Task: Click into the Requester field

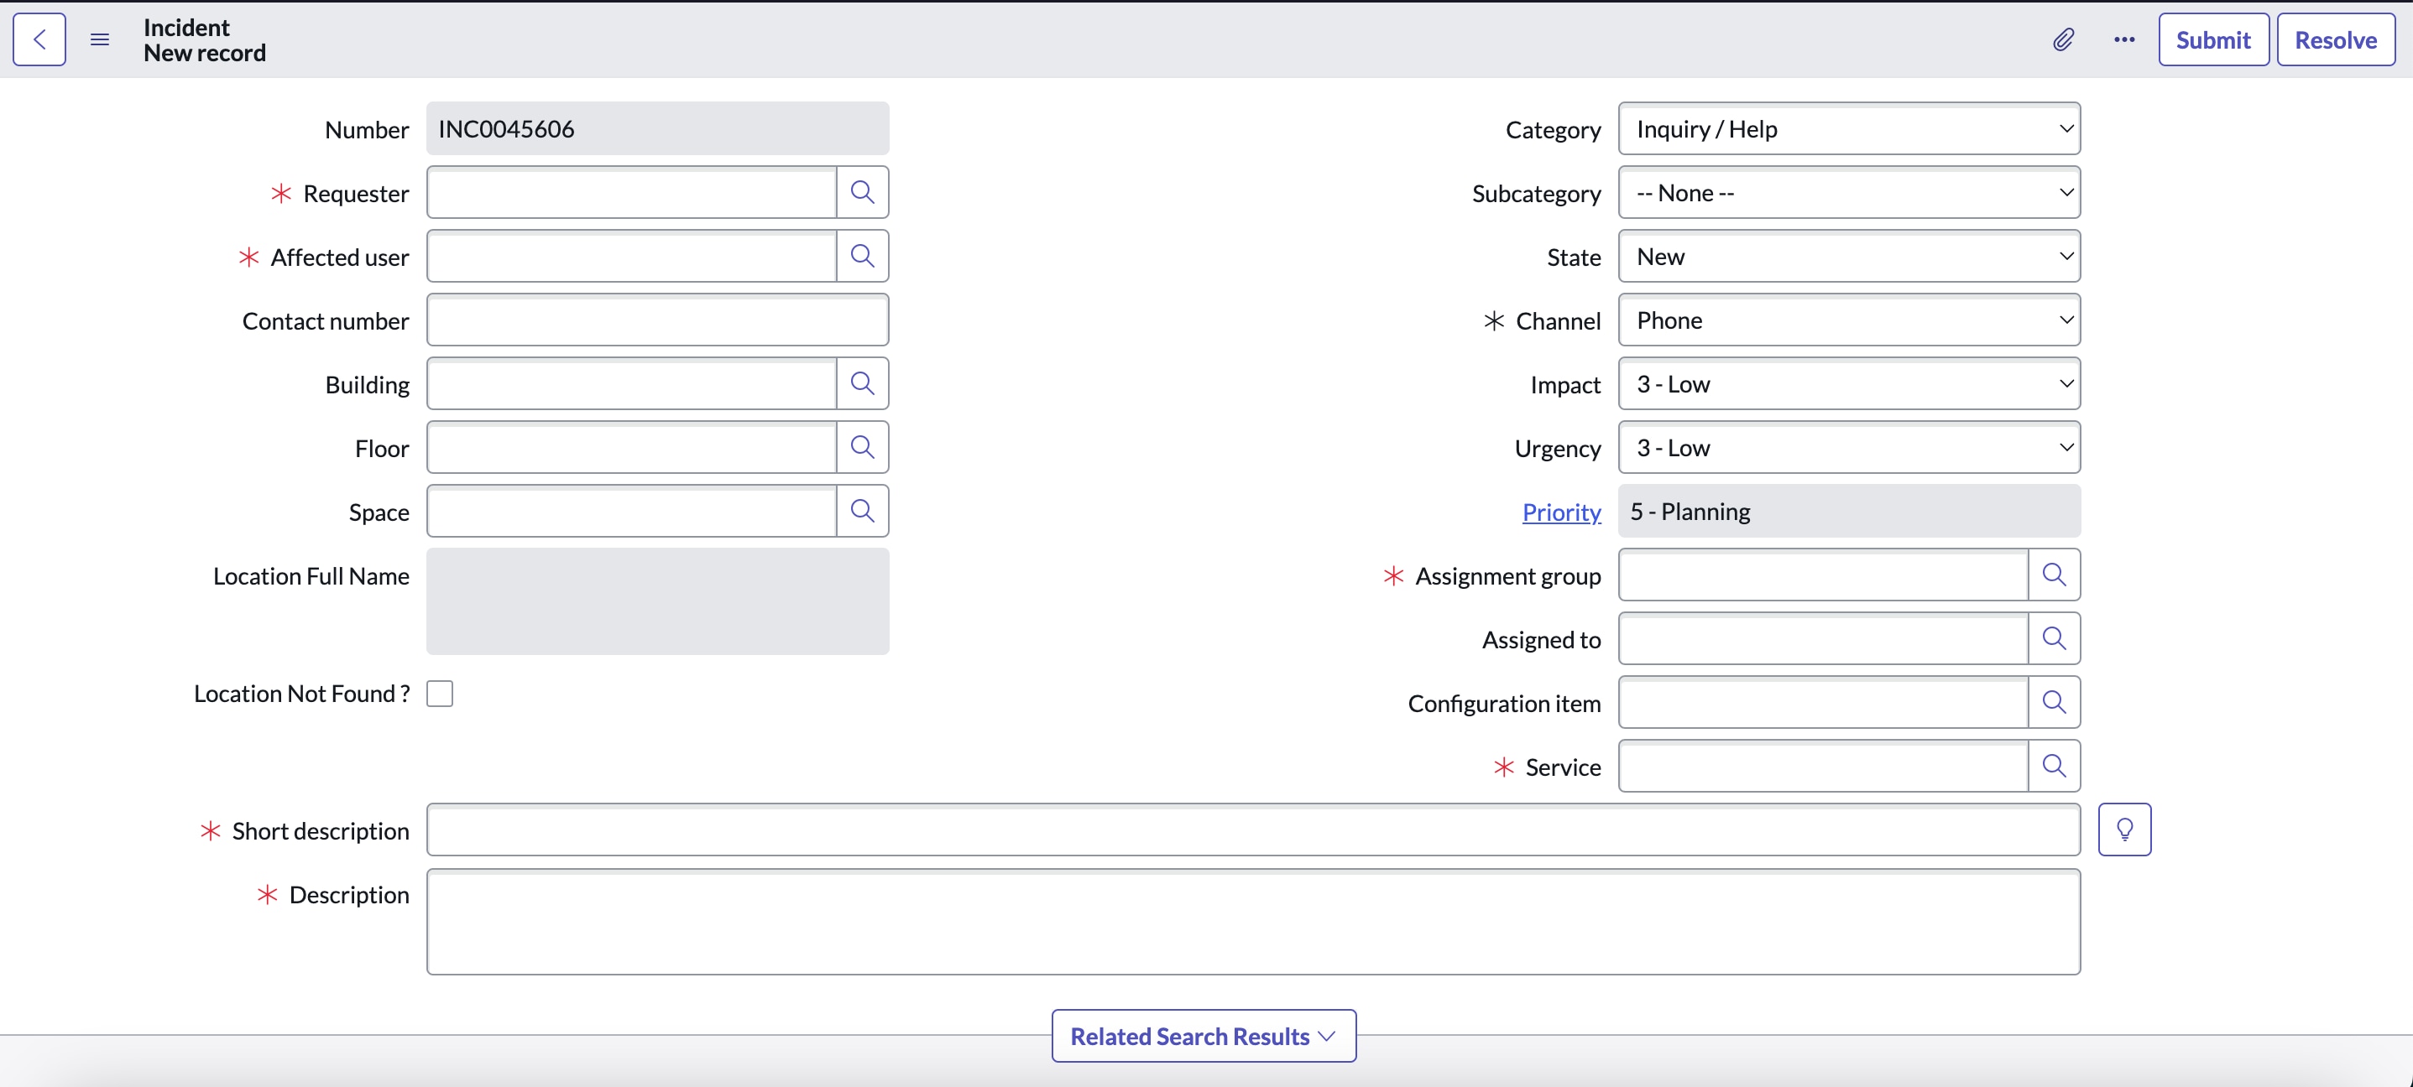Action: point(631,193)
